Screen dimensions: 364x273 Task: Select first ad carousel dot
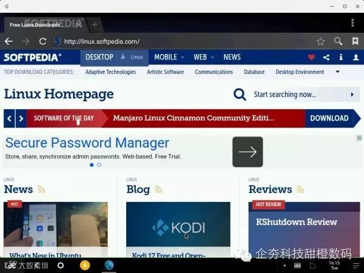tap(92, 165)
